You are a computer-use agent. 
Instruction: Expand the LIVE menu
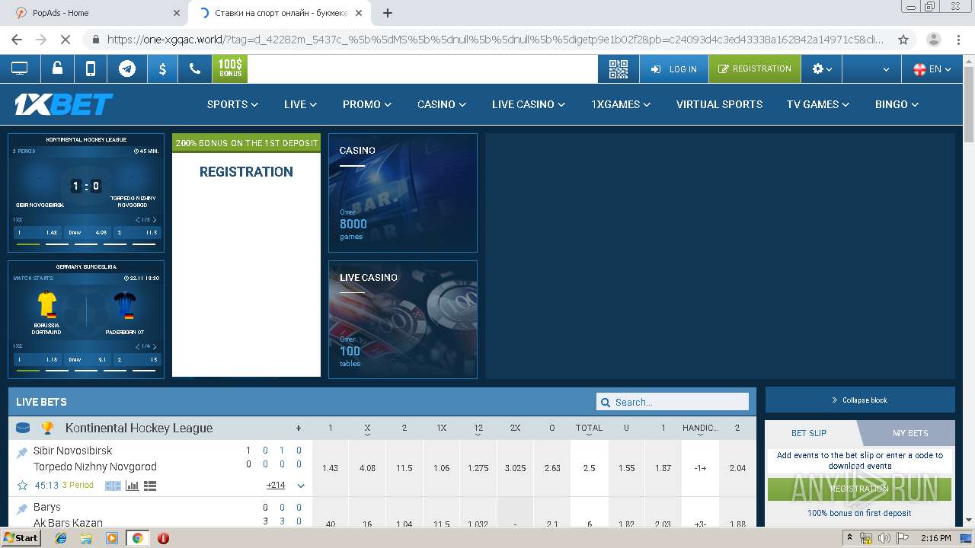click(300, 104)
